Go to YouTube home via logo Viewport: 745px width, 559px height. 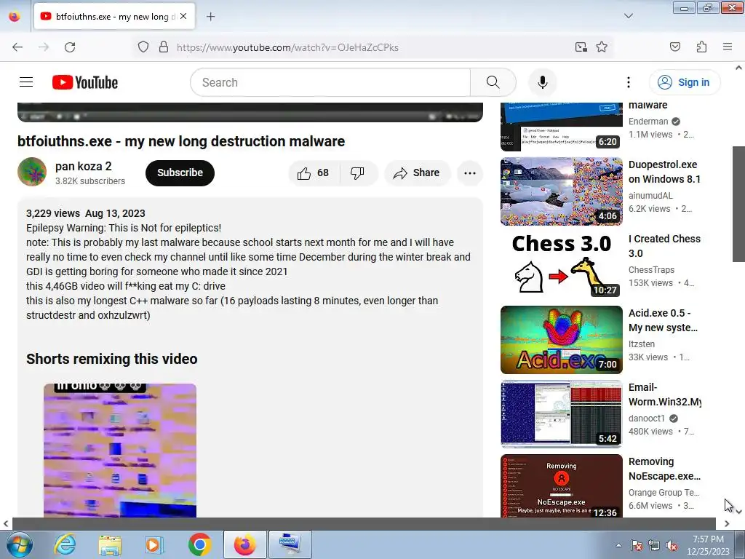pyautogui.click(x=85, y=82)
